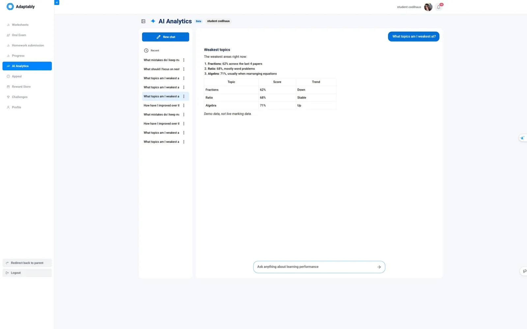Select AI Analytics in sidebar
This screenshot has width=527, height=329.
(x=27, y=66)
